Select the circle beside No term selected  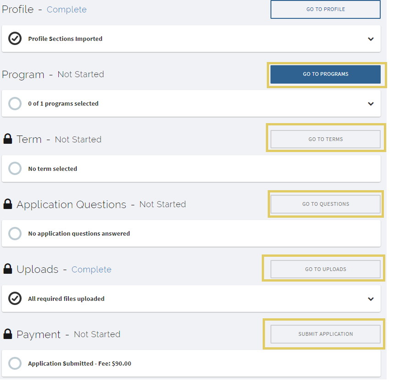point(15,168)
